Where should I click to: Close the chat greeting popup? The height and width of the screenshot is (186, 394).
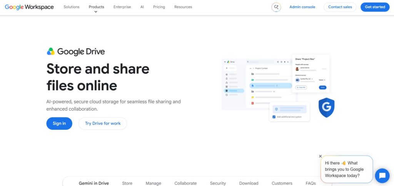[x=320, y=156]
